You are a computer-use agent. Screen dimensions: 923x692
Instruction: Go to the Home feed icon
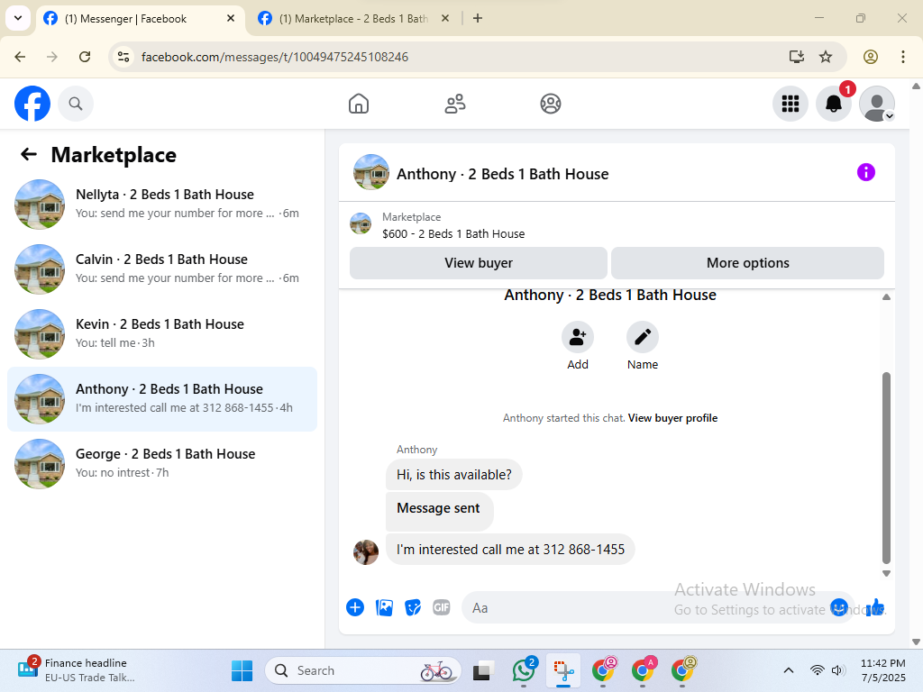click(359, 104)
